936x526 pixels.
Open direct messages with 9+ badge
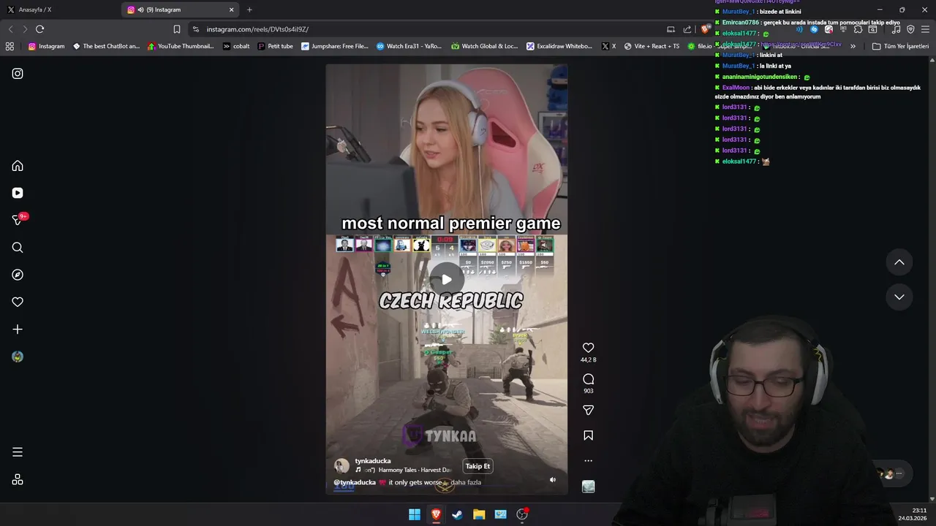(18, 220)
